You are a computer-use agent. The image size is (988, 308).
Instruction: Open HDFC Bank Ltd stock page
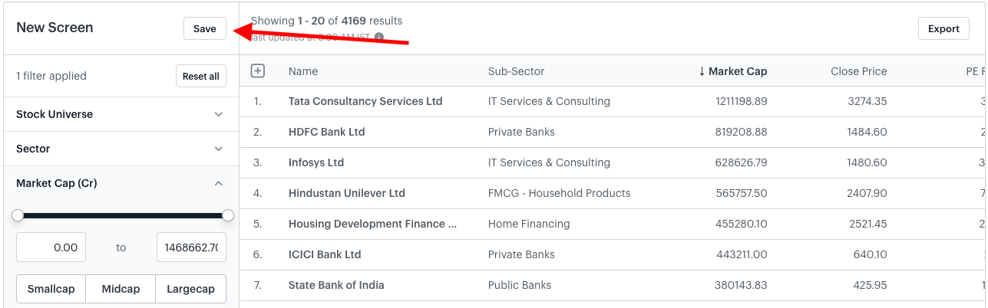pos(326,132)
